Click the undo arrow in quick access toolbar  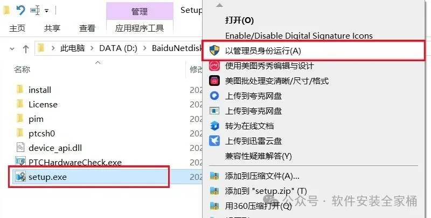tap(20, 10)
